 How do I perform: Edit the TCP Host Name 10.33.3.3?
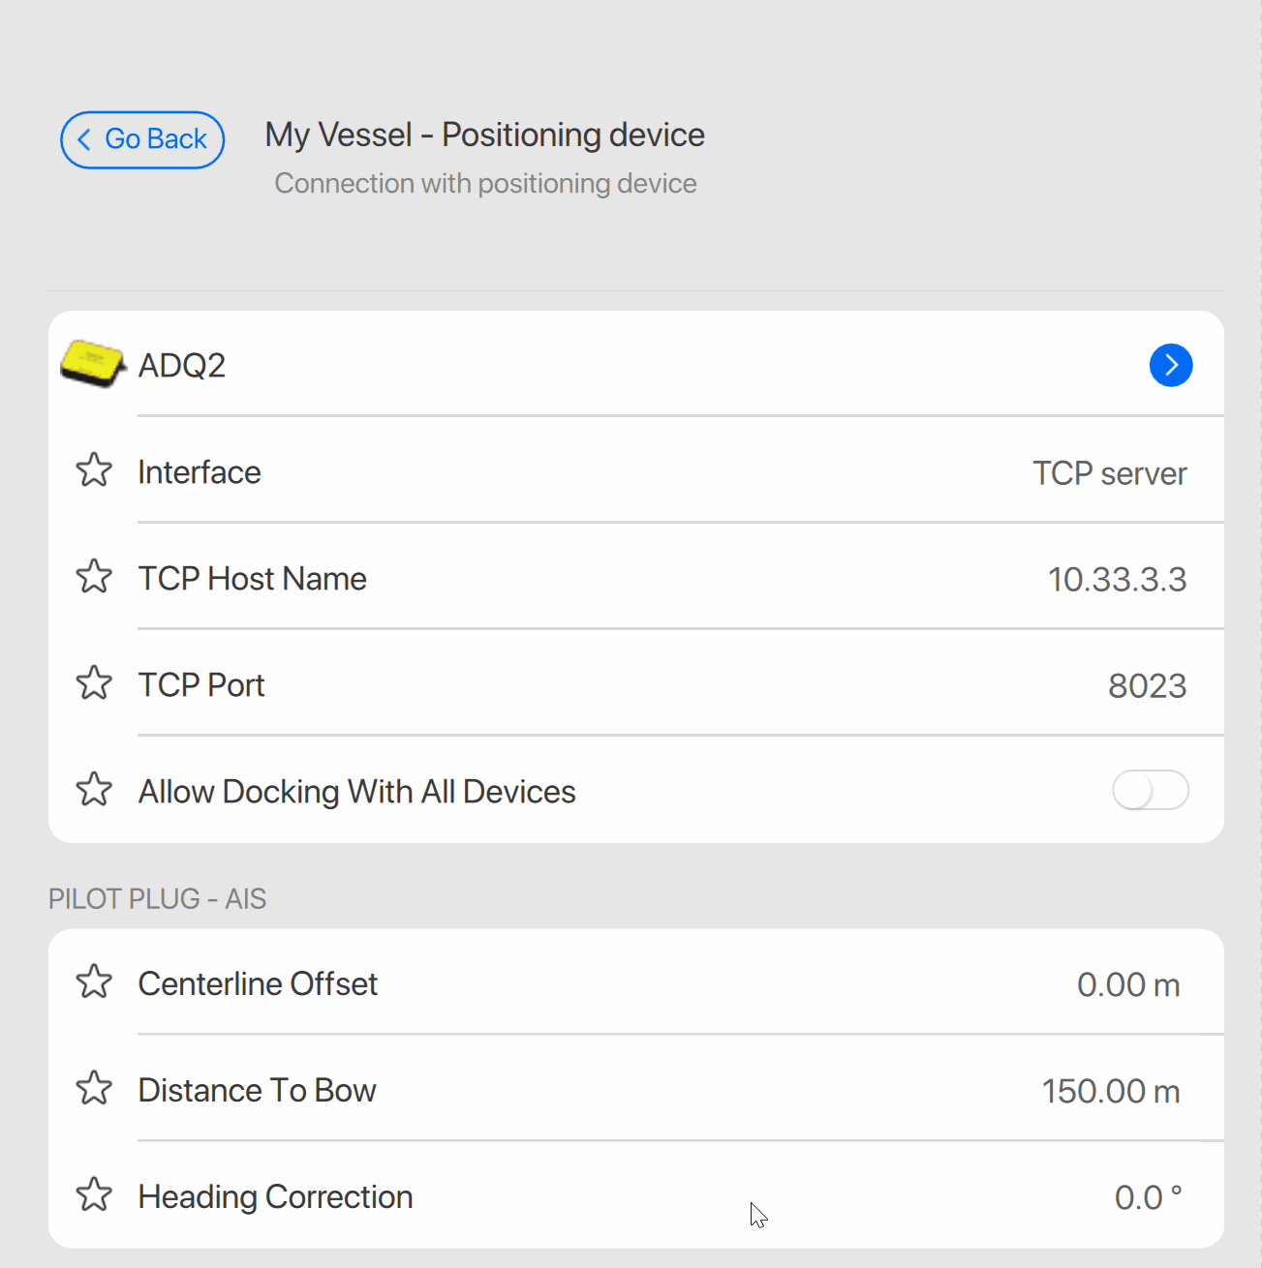tap(1118, 579)
